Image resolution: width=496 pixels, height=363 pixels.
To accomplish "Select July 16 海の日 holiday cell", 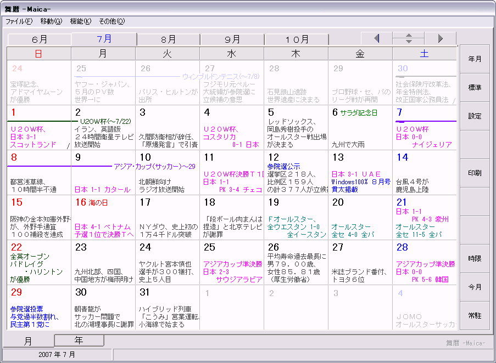I will coord(103,217).
